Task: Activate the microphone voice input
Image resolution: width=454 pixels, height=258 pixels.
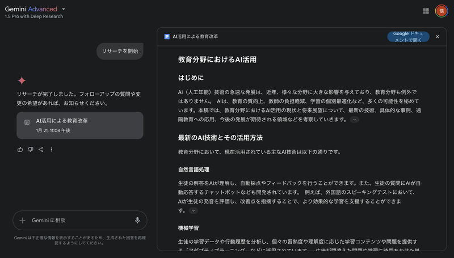Action: (x=137, y=220)
